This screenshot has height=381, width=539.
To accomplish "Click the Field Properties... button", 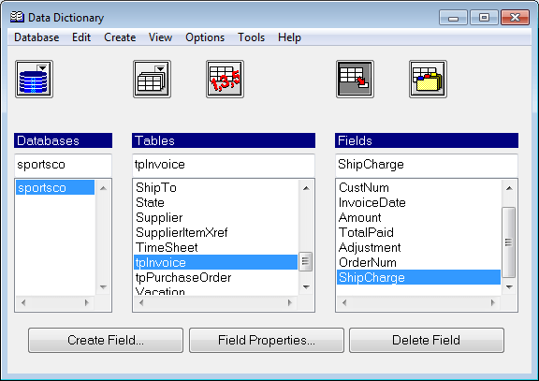I will [x=267, y=340].
